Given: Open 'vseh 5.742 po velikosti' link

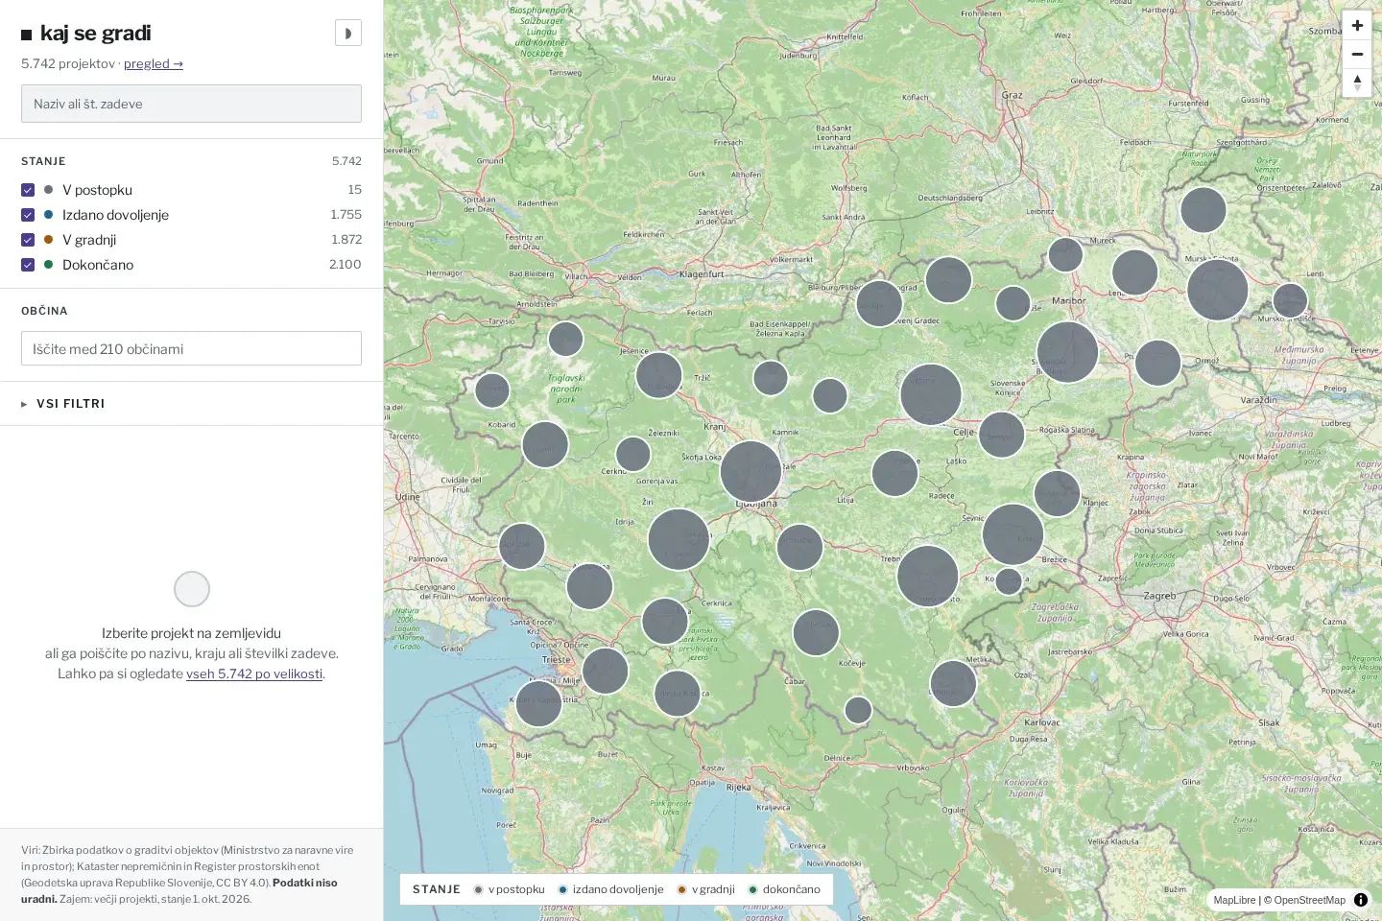Looking at the screenshot, I should tap(254, 673).
